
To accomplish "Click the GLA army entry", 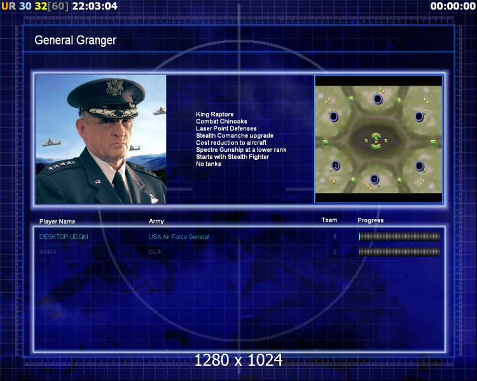I will click(x=155, y=252).
